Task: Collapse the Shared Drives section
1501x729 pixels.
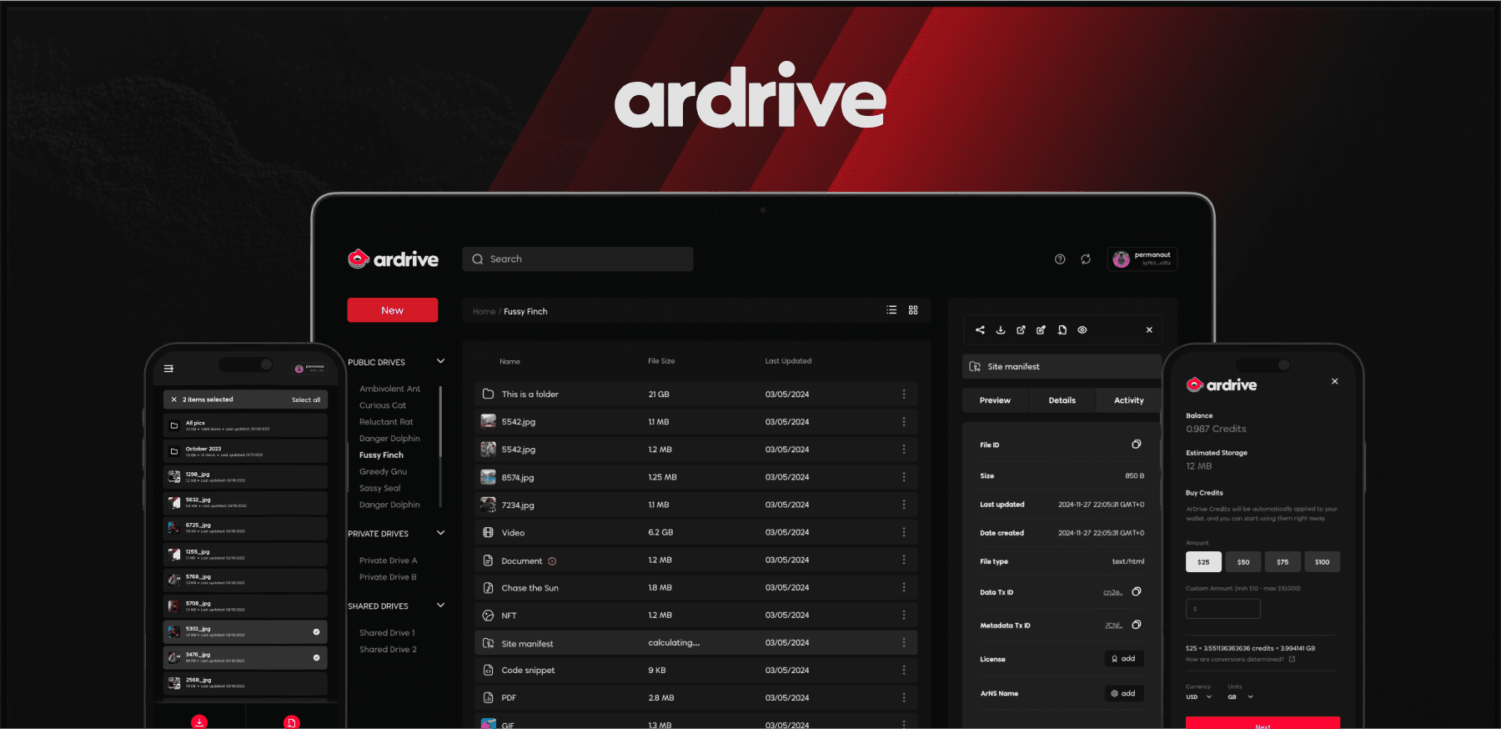Action: click(441, 606)
